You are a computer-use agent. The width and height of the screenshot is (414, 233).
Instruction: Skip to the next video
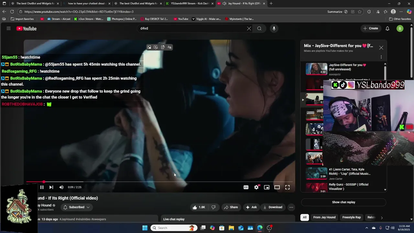tap(51, 187)
